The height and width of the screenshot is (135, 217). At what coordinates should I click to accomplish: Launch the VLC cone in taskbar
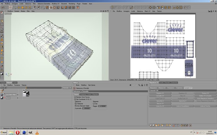(37, 133)
